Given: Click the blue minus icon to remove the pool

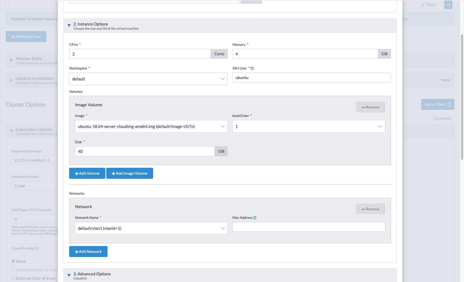Looking at the screenshot, I should 448,5.
